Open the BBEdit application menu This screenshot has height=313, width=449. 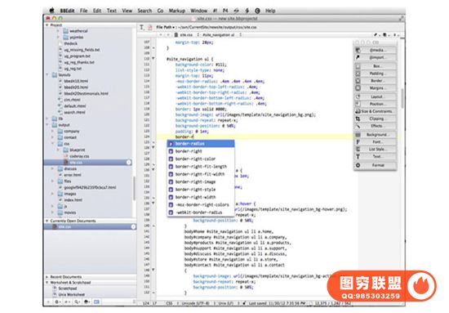pos(67,11)
